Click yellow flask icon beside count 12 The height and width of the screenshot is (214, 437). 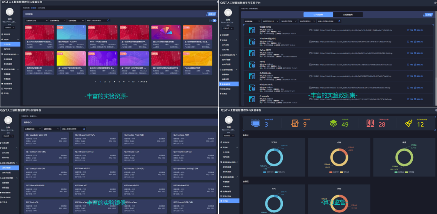pyautogui.click(x=408, y=123)
